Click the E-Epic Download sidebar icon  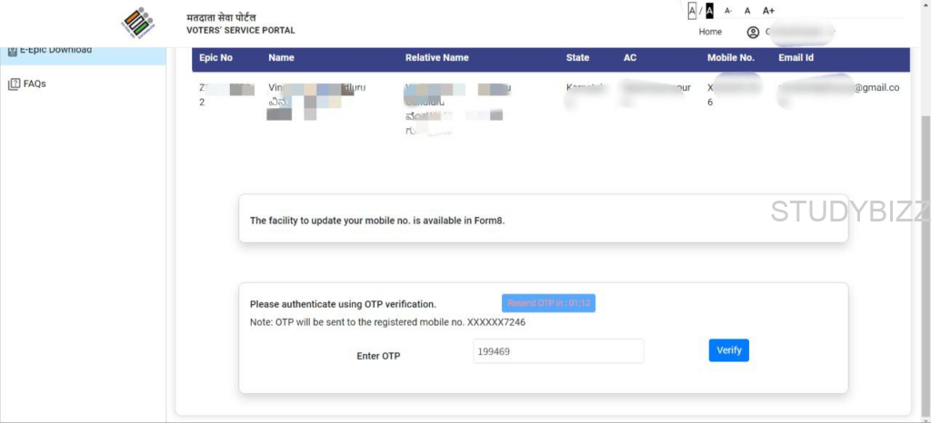pos(12,50)
